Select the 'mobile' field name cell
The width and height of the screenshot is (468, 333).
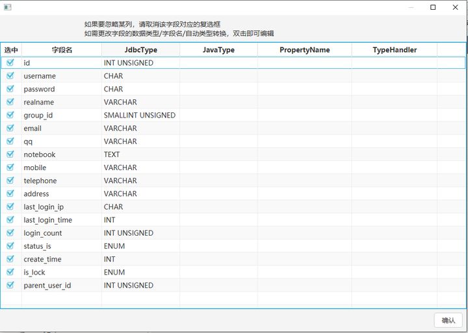pyautogui.click(x=62, y=167)
